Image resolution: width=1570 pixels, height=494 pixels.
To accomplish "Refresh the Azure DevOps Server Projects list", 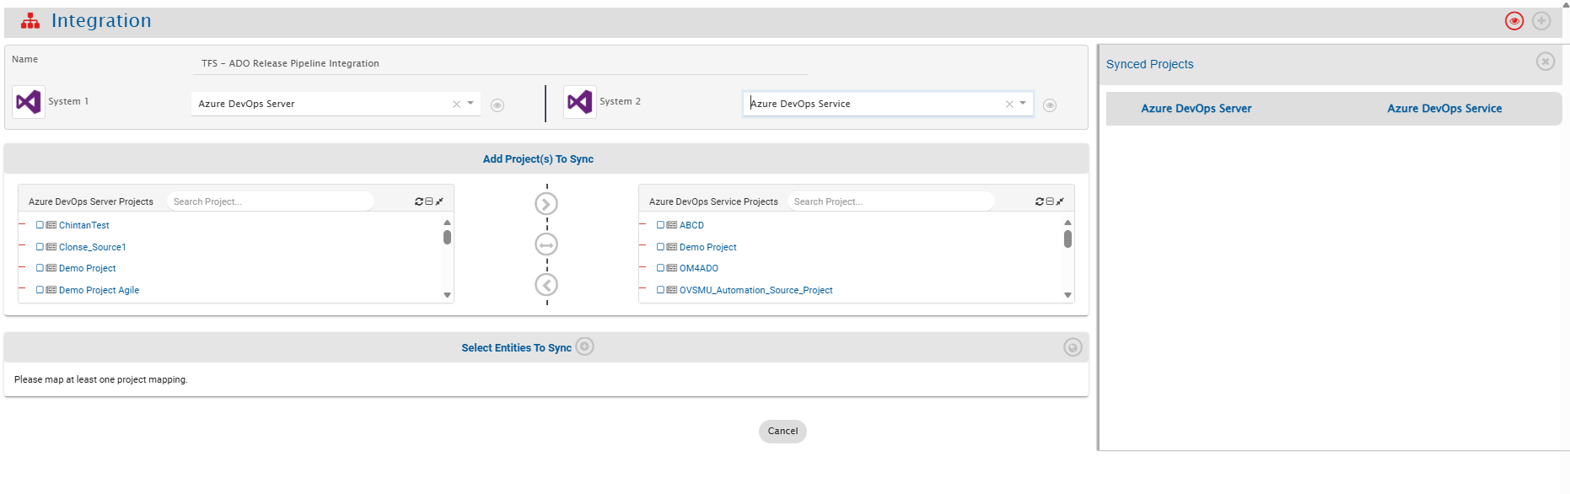I will click(x=418, y=201).
